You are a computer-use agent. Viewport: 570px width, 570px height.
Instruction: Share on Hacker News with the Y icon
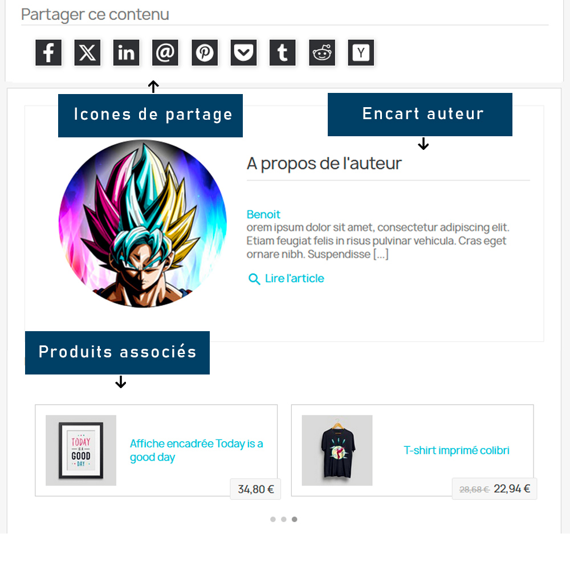(x=361, y=52)
